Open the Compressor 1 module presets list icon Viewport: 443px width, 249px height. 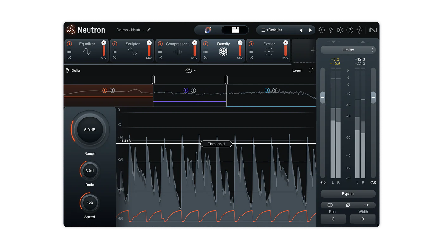(160, 51)
